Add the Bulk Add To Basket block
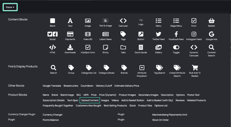The image size is (231, 127). coord(195,71)
